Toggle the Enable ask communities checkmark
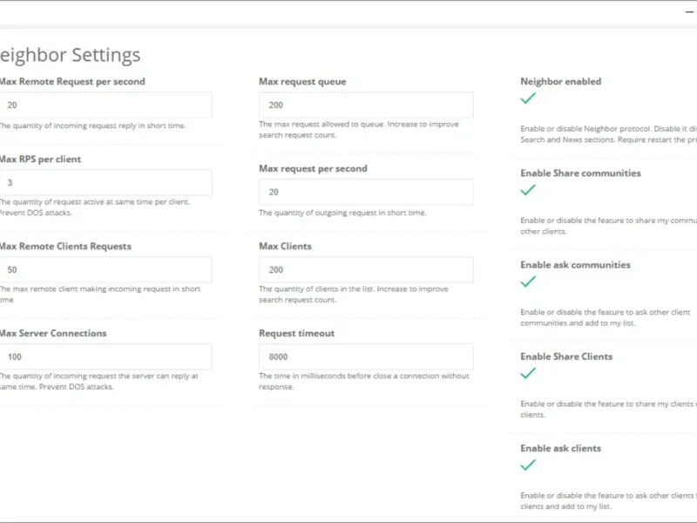This screenshot has height=523, width=697. (528, 282)
